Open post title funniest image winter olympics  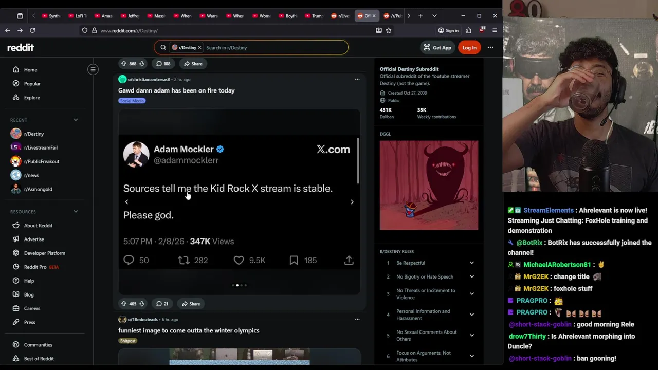click(189, 330)
